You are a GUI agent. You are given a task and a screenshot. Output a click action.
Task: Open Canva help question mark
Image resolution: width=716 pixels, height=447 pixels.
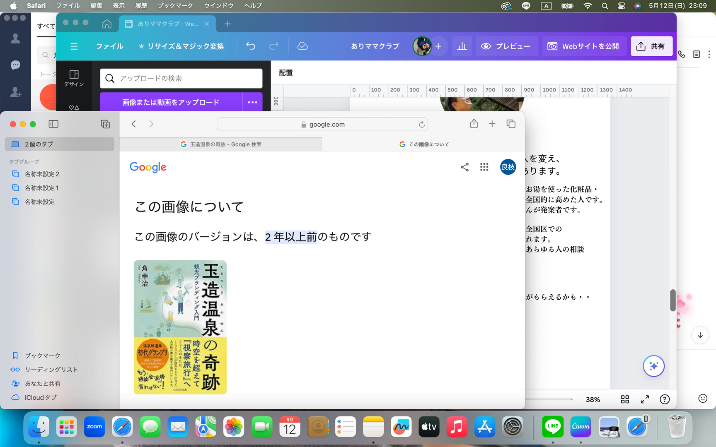point(665,399)
